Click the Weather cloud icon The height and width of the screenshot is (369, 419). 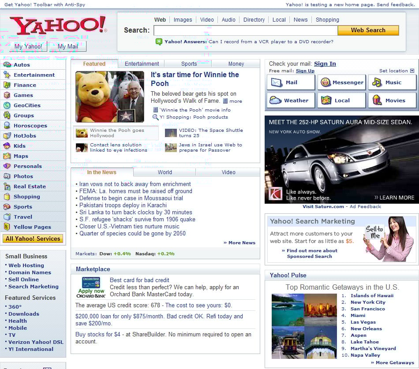(276, 101)
